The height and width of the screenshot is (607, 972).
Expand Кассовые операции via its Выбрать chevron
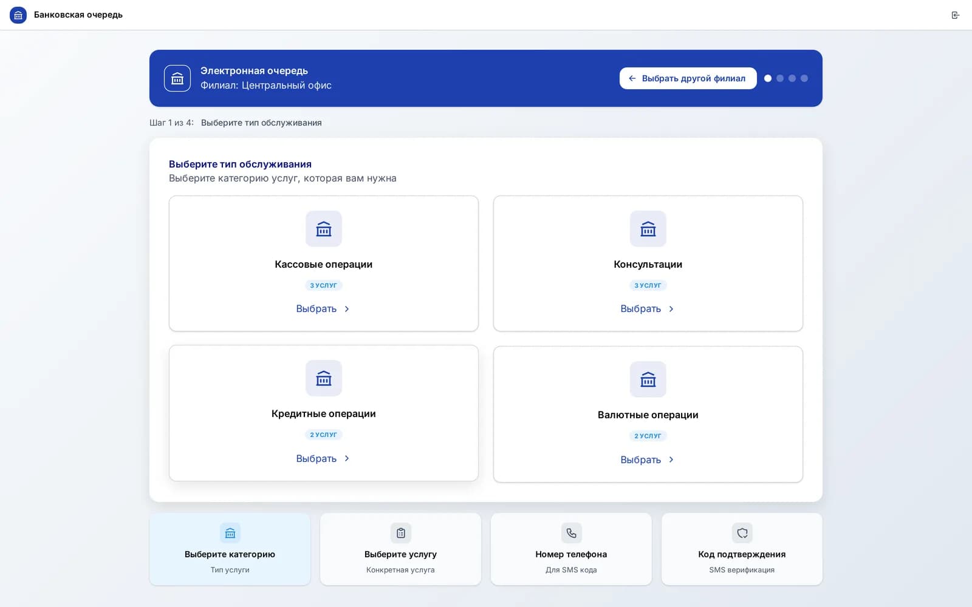[x=347, y=309]
